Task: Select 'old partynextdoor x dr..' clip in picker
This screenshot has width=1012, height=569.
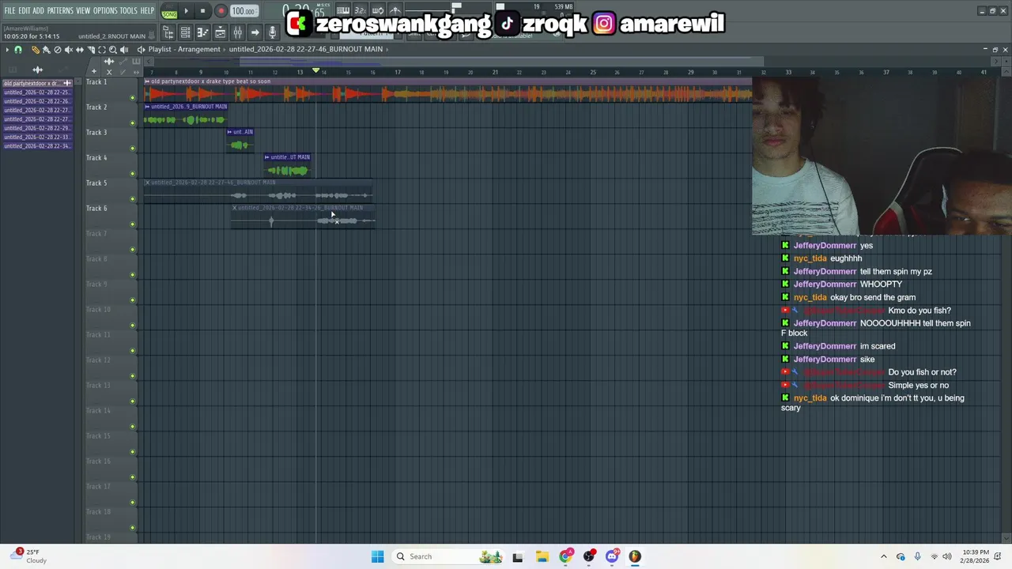Action: click(x=36, y=83)
